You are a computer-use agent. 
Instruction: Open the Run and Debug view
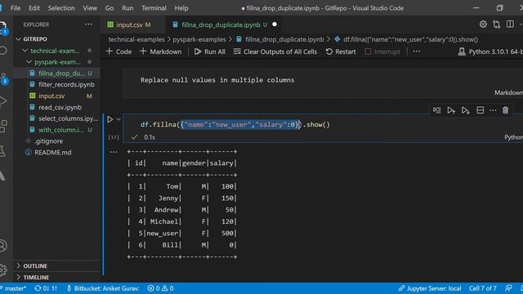(x=2, y=101)
